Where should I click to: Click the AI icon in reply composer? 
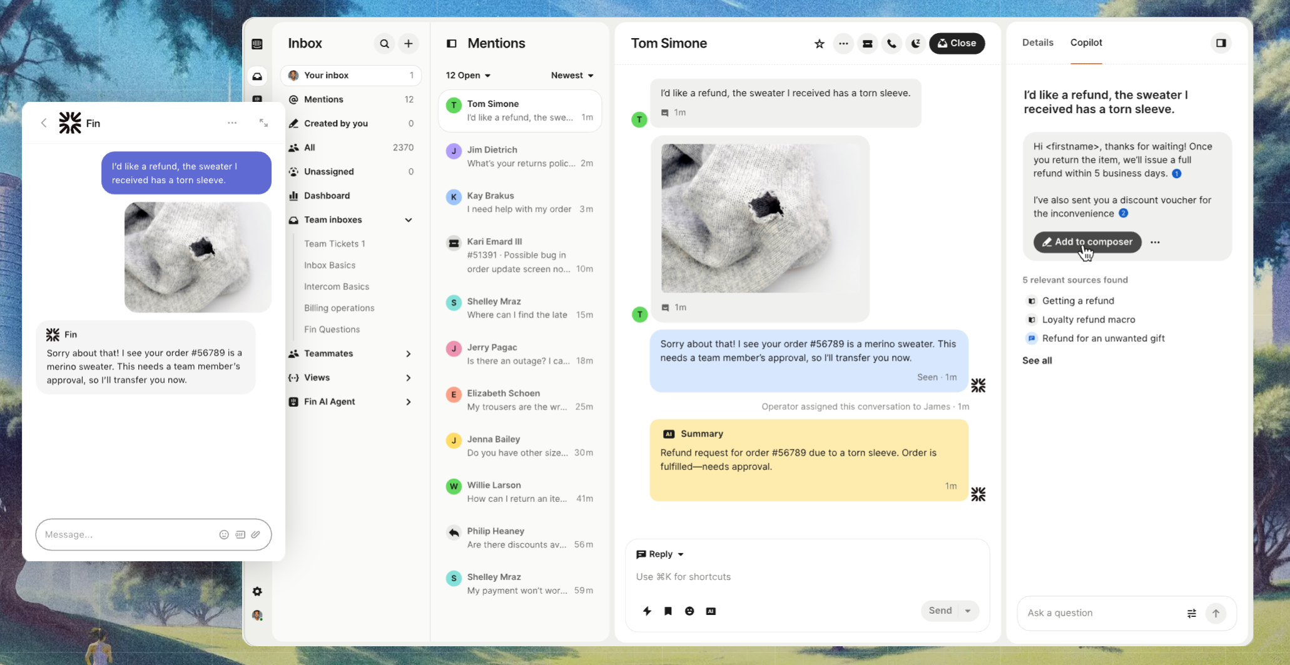tap(711, 611)
